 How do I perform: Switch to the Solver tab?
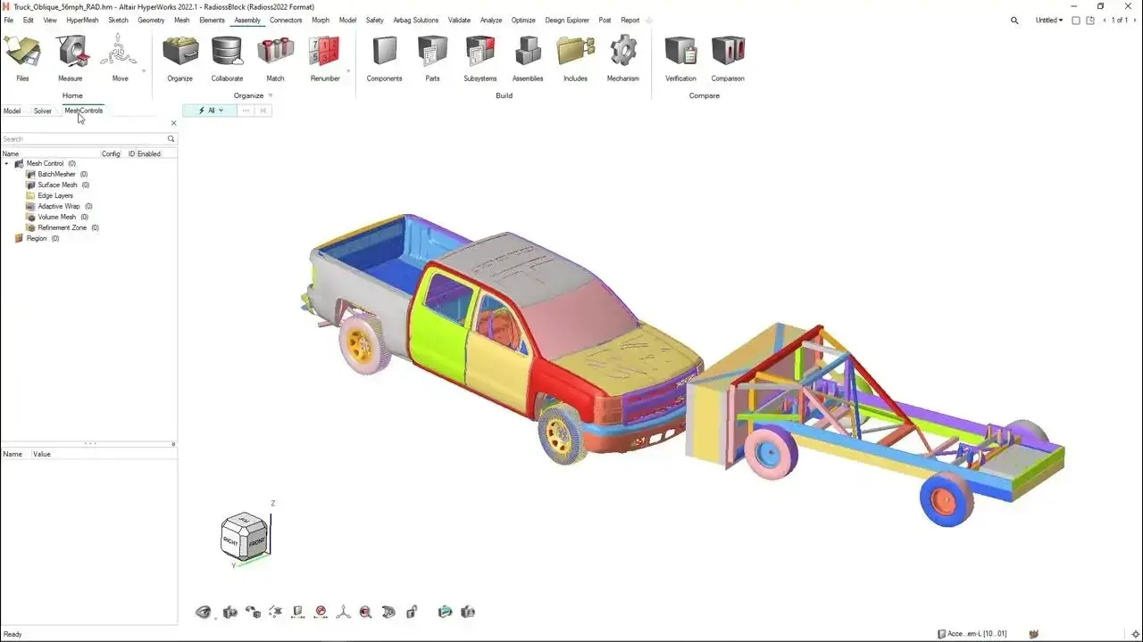(x=42, y=111)
